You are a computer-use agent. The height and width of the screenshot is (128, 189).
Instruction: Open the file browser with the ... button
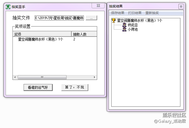click(91, 18)
